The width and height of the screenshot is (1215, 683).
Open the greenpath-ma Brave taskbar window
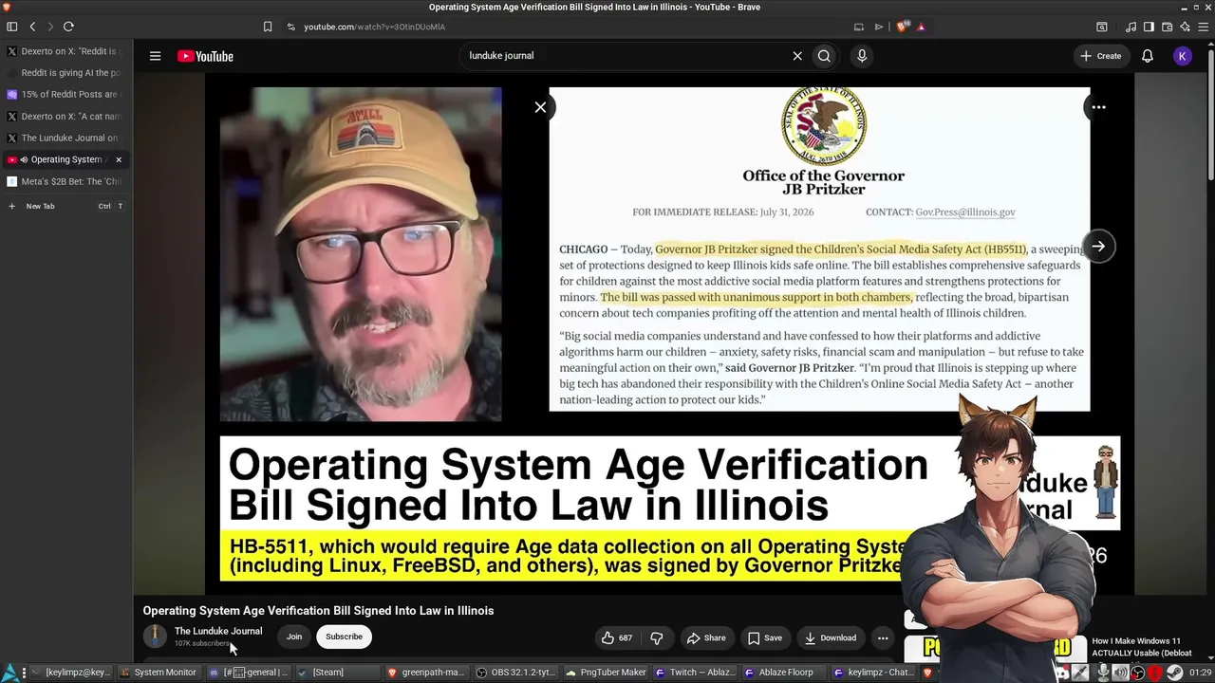click(425, 673)
